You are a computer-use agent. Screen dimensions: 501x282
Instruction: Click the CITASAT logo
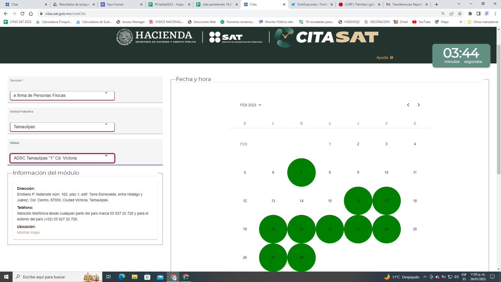[x=326, y=38]
